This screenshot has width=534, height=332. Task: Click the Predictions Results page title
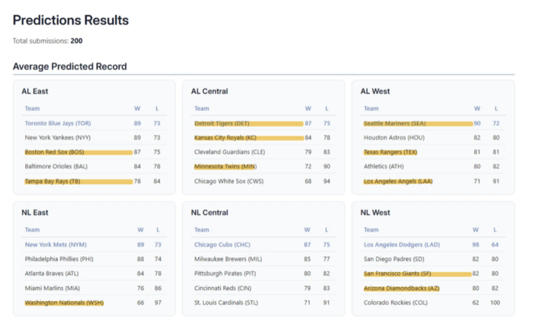coord(70,20)
